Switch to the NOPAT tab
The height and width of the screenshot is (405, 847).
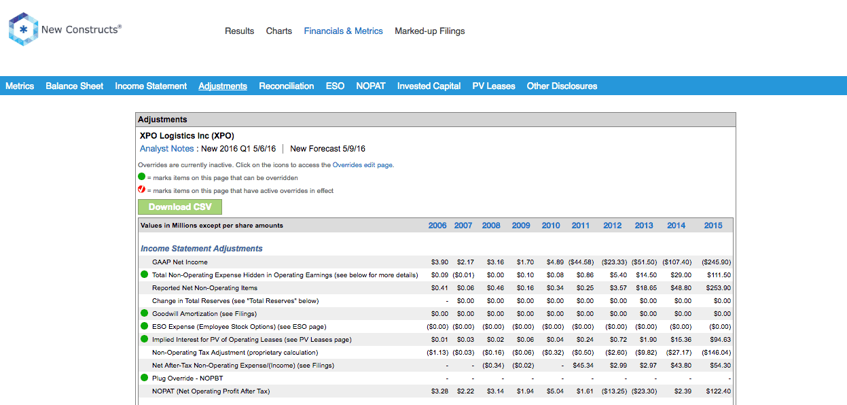coord(371,86)
